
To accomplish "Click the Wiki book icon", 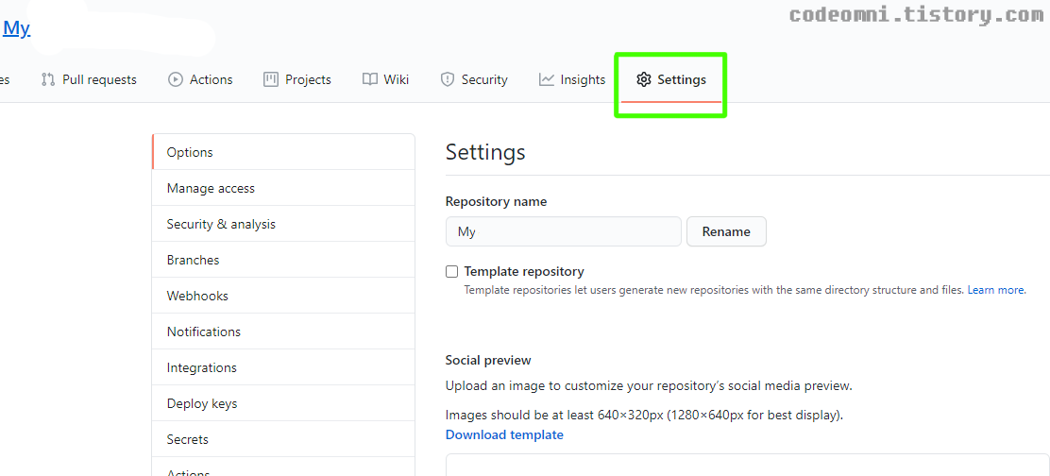I will pos(369,79).
